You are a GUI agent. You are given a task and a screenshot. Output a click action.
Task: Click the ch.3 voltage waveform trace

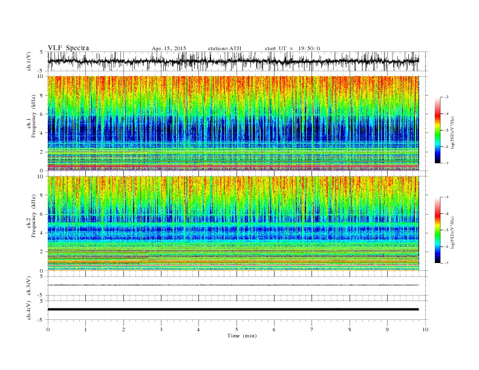(x=233, y=285)
